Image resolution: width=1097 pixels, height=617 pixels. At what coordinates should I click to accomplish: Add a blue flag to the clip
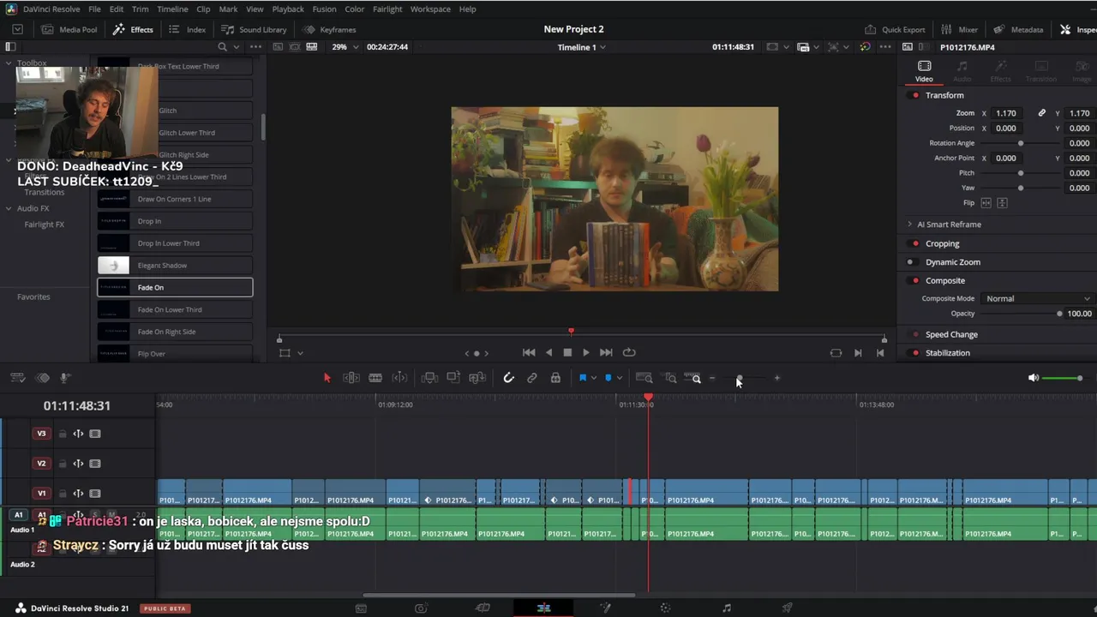click(583, 378)
